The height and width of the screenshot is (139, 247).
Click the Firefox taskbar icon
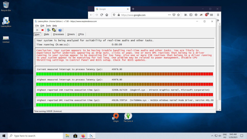pyautogui.click(x=83, y=136)
